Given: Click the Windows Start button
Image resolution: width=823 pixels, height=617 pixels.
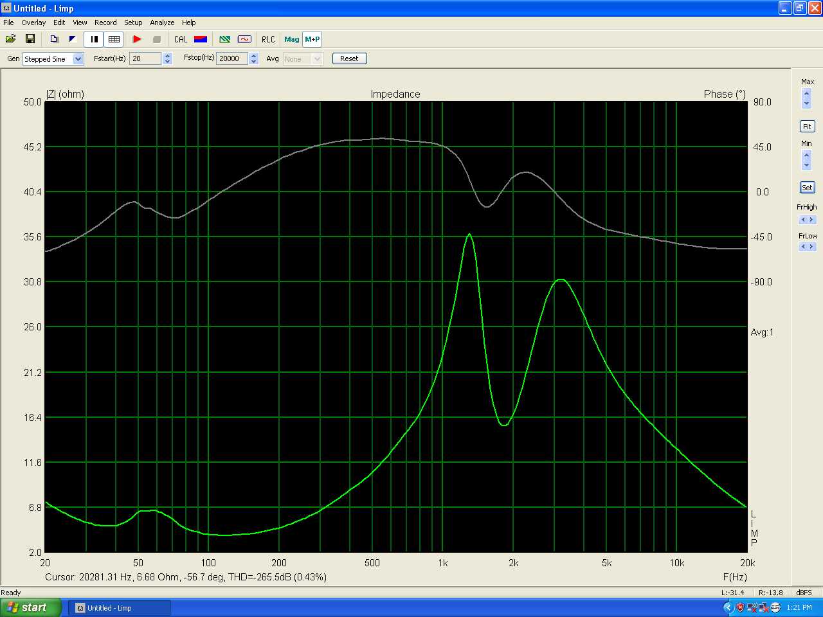Looking at the screenshot, I should pos(31,607).
